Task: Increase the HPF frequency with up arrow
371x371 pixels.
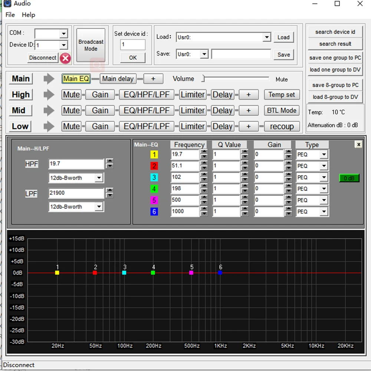Action: [109, 161]
